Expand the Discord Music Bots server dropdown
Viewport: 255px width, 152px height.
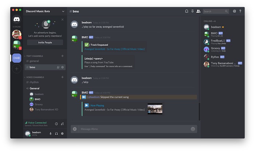[x=63, y=11]
